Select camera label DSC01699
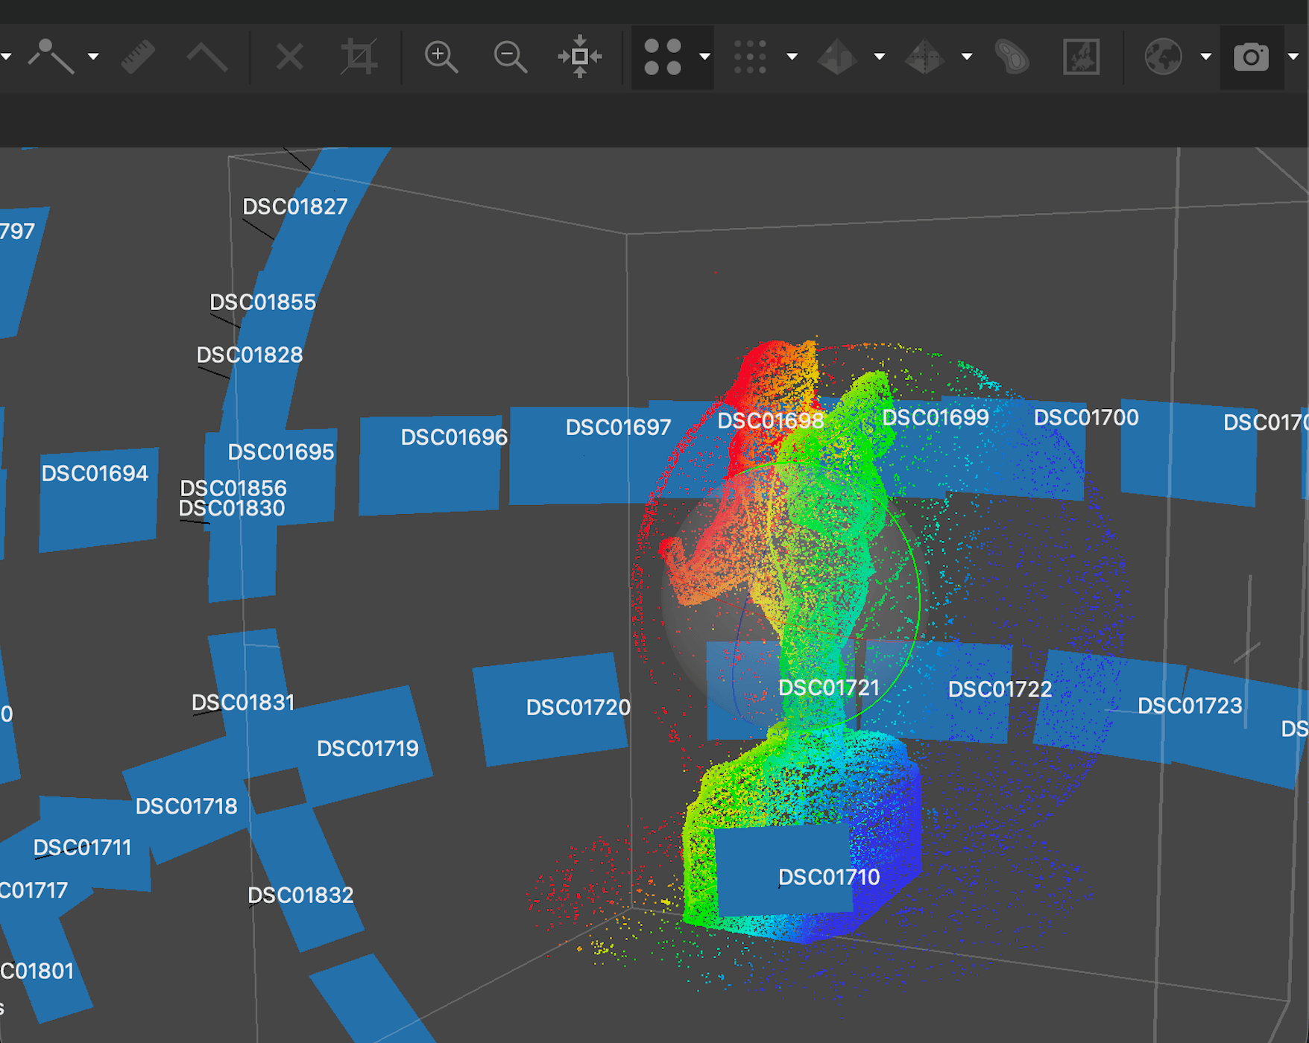The image size is (1309, 1043). click(936, 417)
